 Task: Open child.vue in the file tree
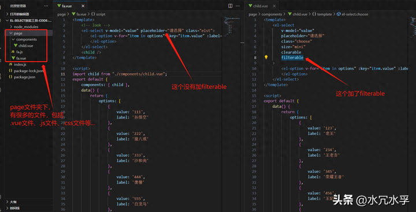click(26, 46)
